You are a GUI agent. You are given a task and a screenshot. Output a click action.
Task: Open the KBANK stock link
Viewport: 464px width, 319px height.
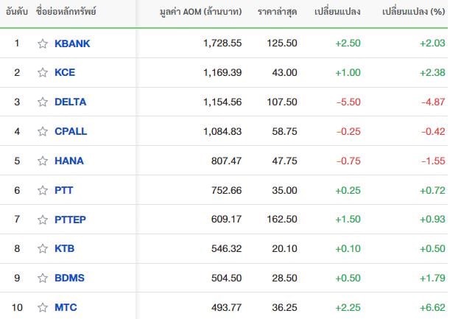[x=72, y=43]
